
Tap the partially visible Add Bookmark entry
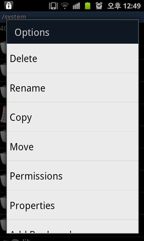click(x=73, y=227)
